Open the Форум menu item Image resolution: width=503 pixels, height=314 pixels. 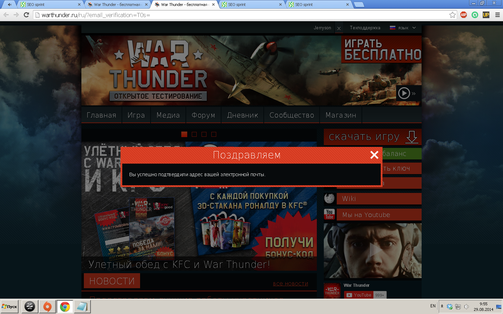[203, 115]
